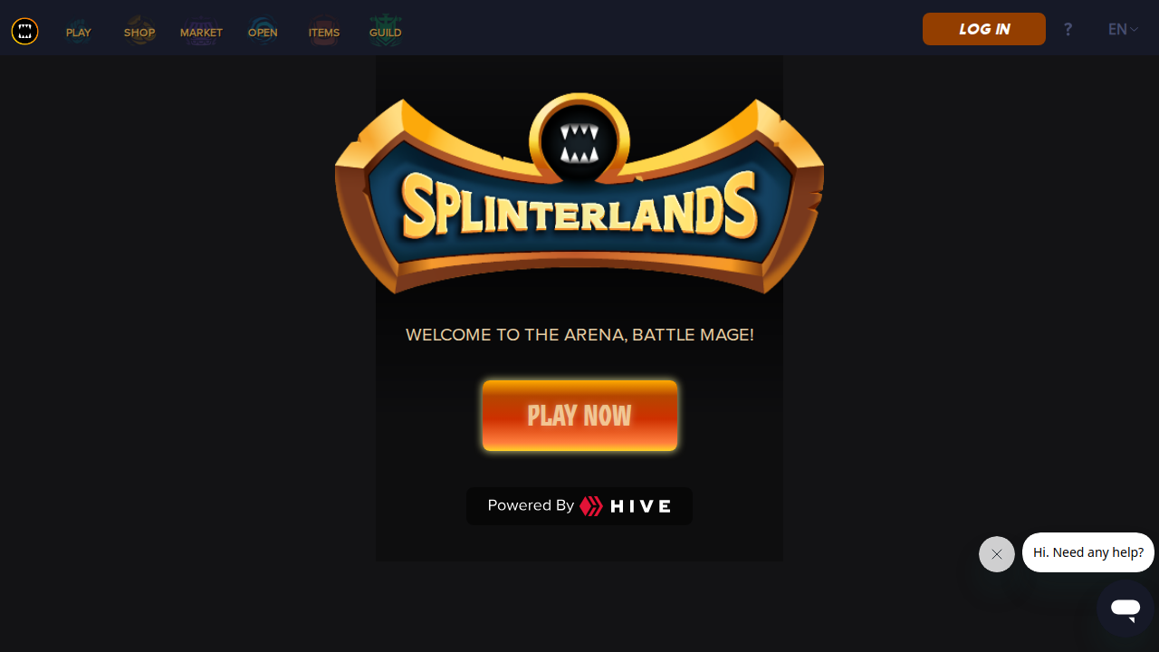Click the Splinterlands home logo icon
This screenshot has height=652, width=1159.
pos(25,32)
